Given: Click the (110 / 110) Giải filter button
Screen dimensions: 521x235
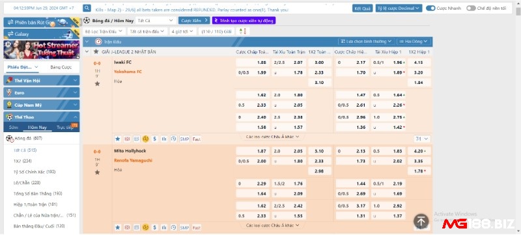Looking at the screenshot, I should pos(216,31).
